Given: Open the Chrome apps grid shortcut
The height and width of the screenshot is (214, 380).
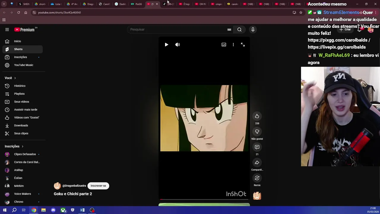Looking at the screenshot, I should tap(4, 20).
